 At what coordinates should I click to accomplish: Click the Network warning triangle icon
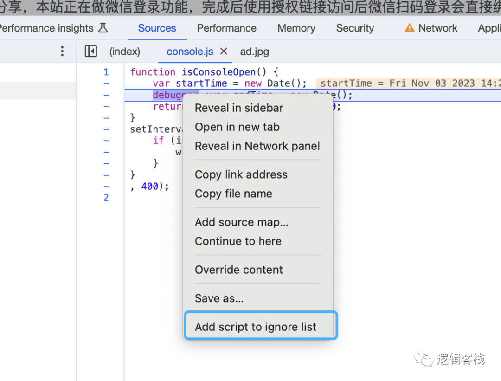pyautogui.click(x=409, y=28)
